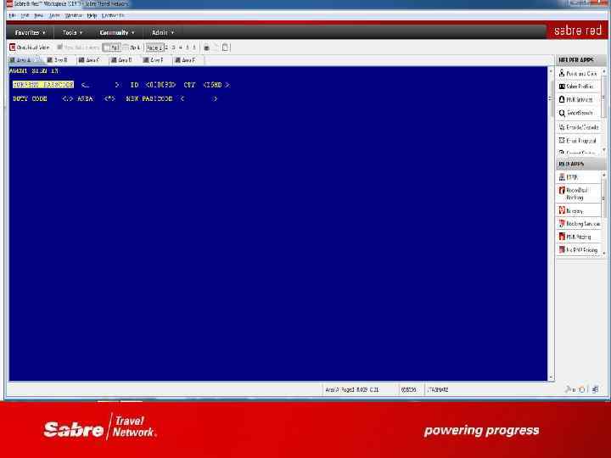Open No PNR Pricing red app
The image size is (611, 458).
tap(578, 249)
